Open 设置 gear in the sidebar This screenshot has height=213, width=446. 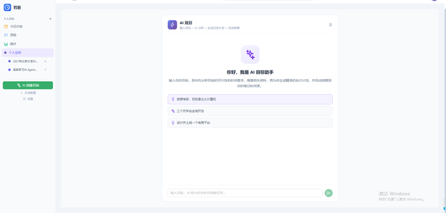28,98
